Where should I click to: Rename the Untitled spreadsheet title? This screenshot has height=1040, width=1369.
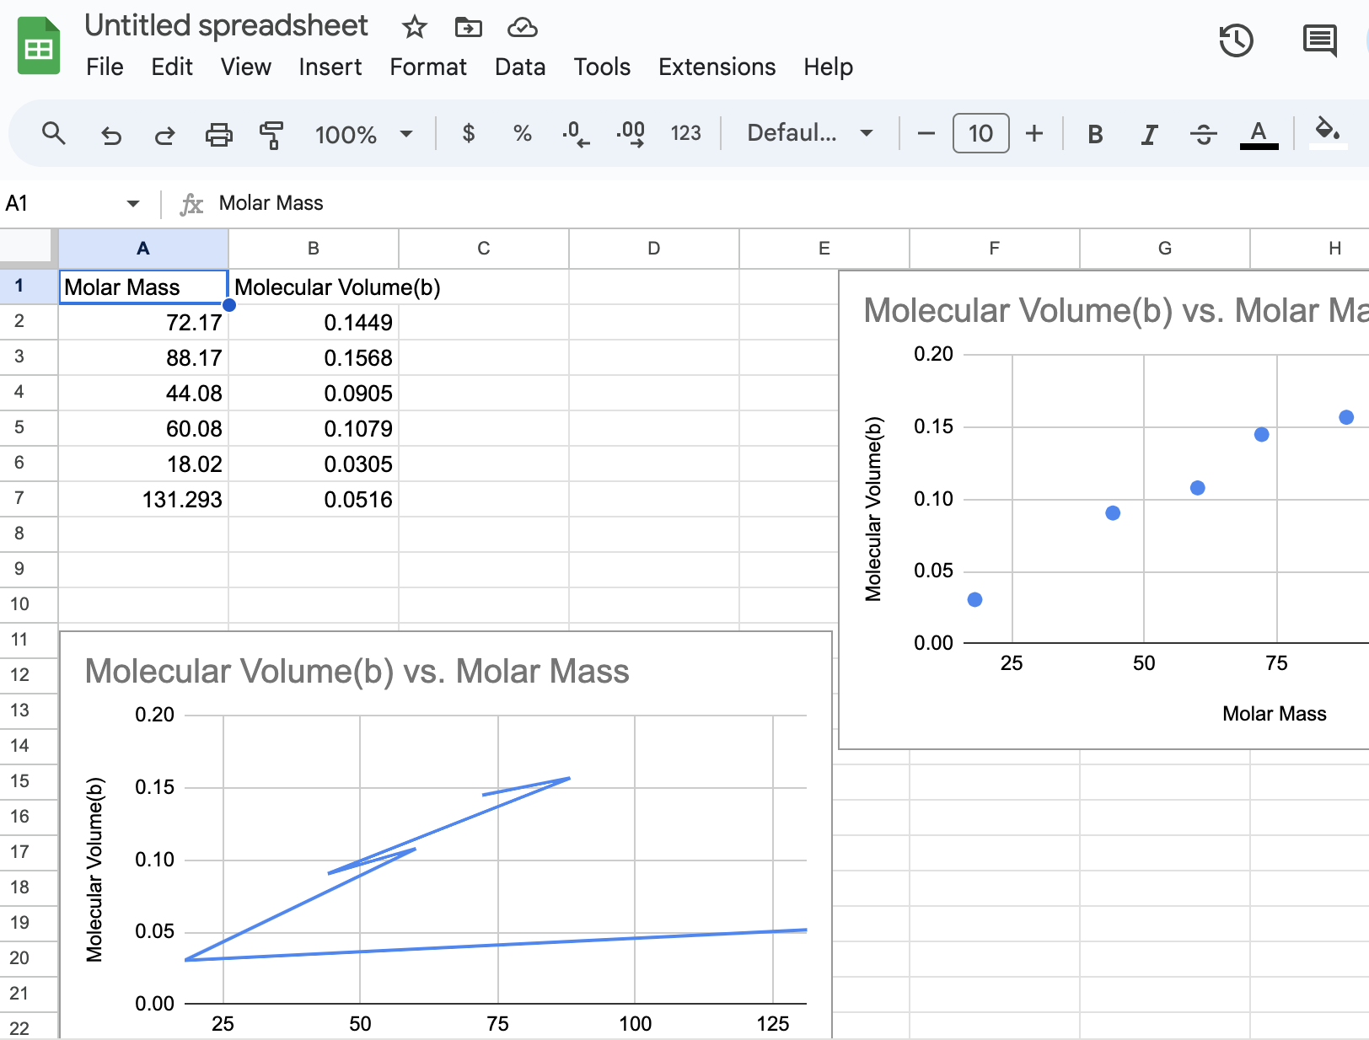click(226, 25)
